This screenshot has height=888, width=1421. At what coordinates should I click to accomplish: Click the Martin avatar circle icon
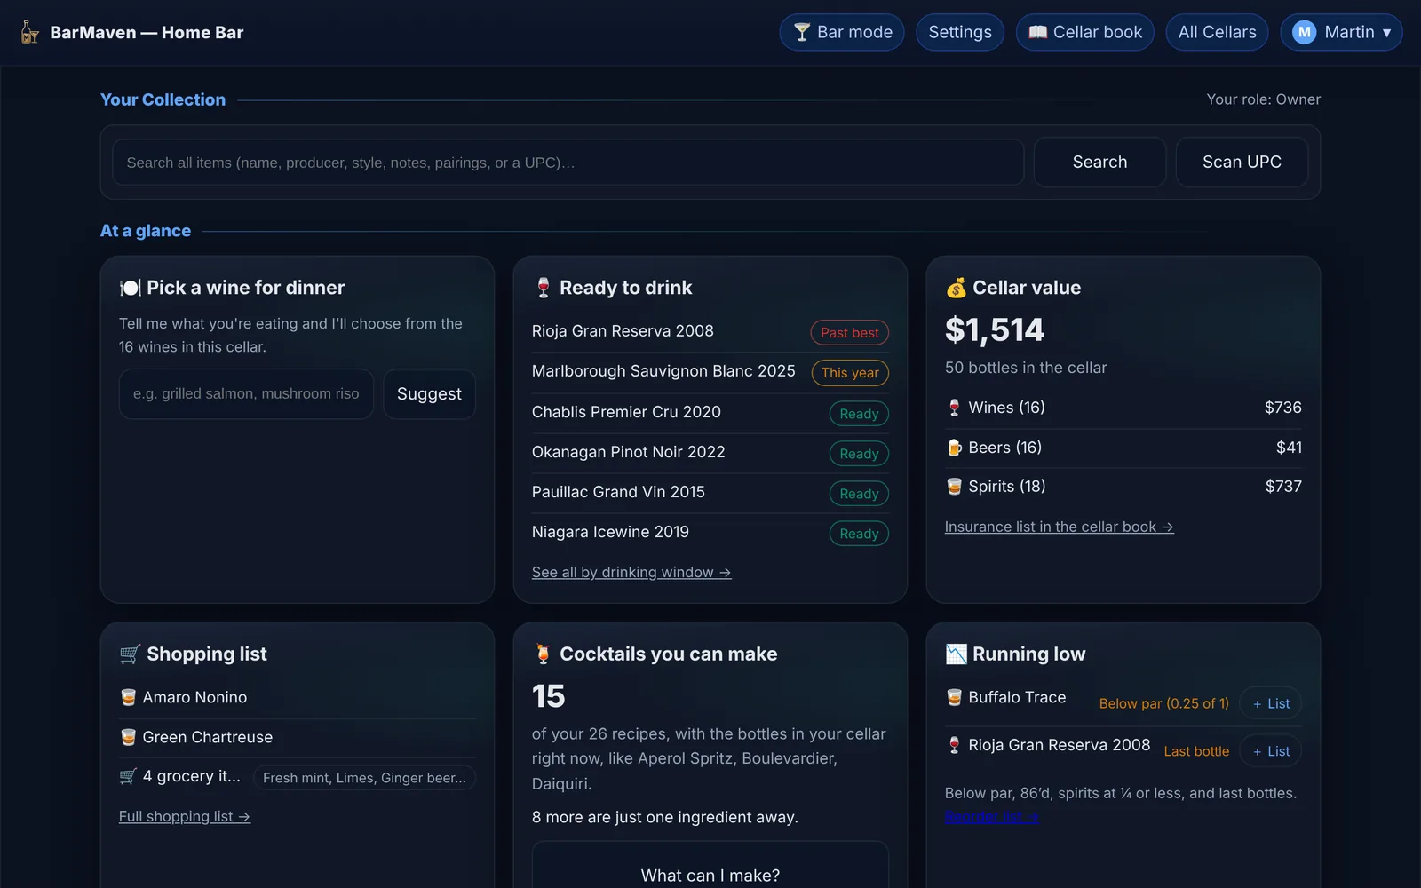tap(1304, 32)
